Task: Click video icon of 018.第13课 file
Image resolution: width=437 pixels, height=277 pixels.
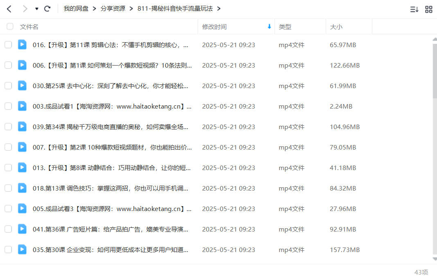Action: [x=22, y=188]
